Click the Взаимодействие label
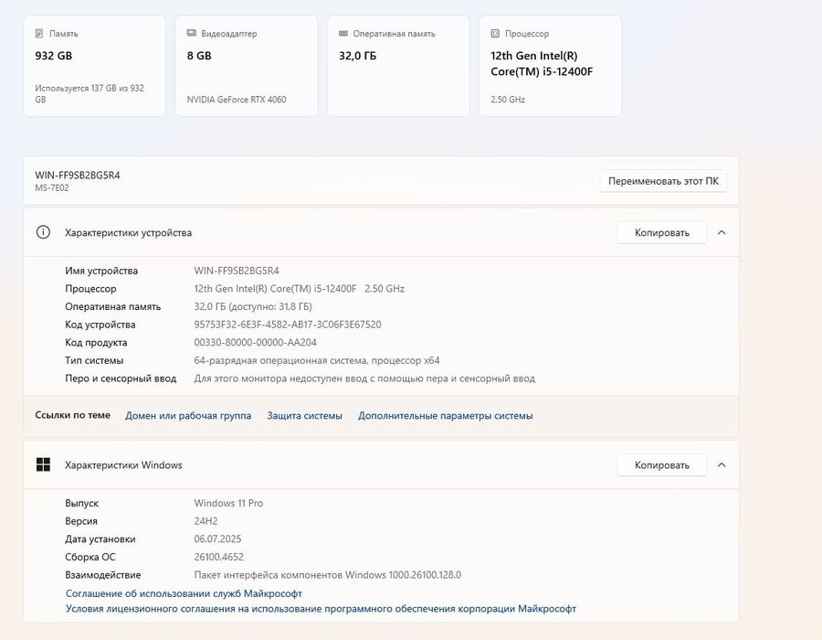The width and height of the screenshot is (822, 640). coord(102,574)
